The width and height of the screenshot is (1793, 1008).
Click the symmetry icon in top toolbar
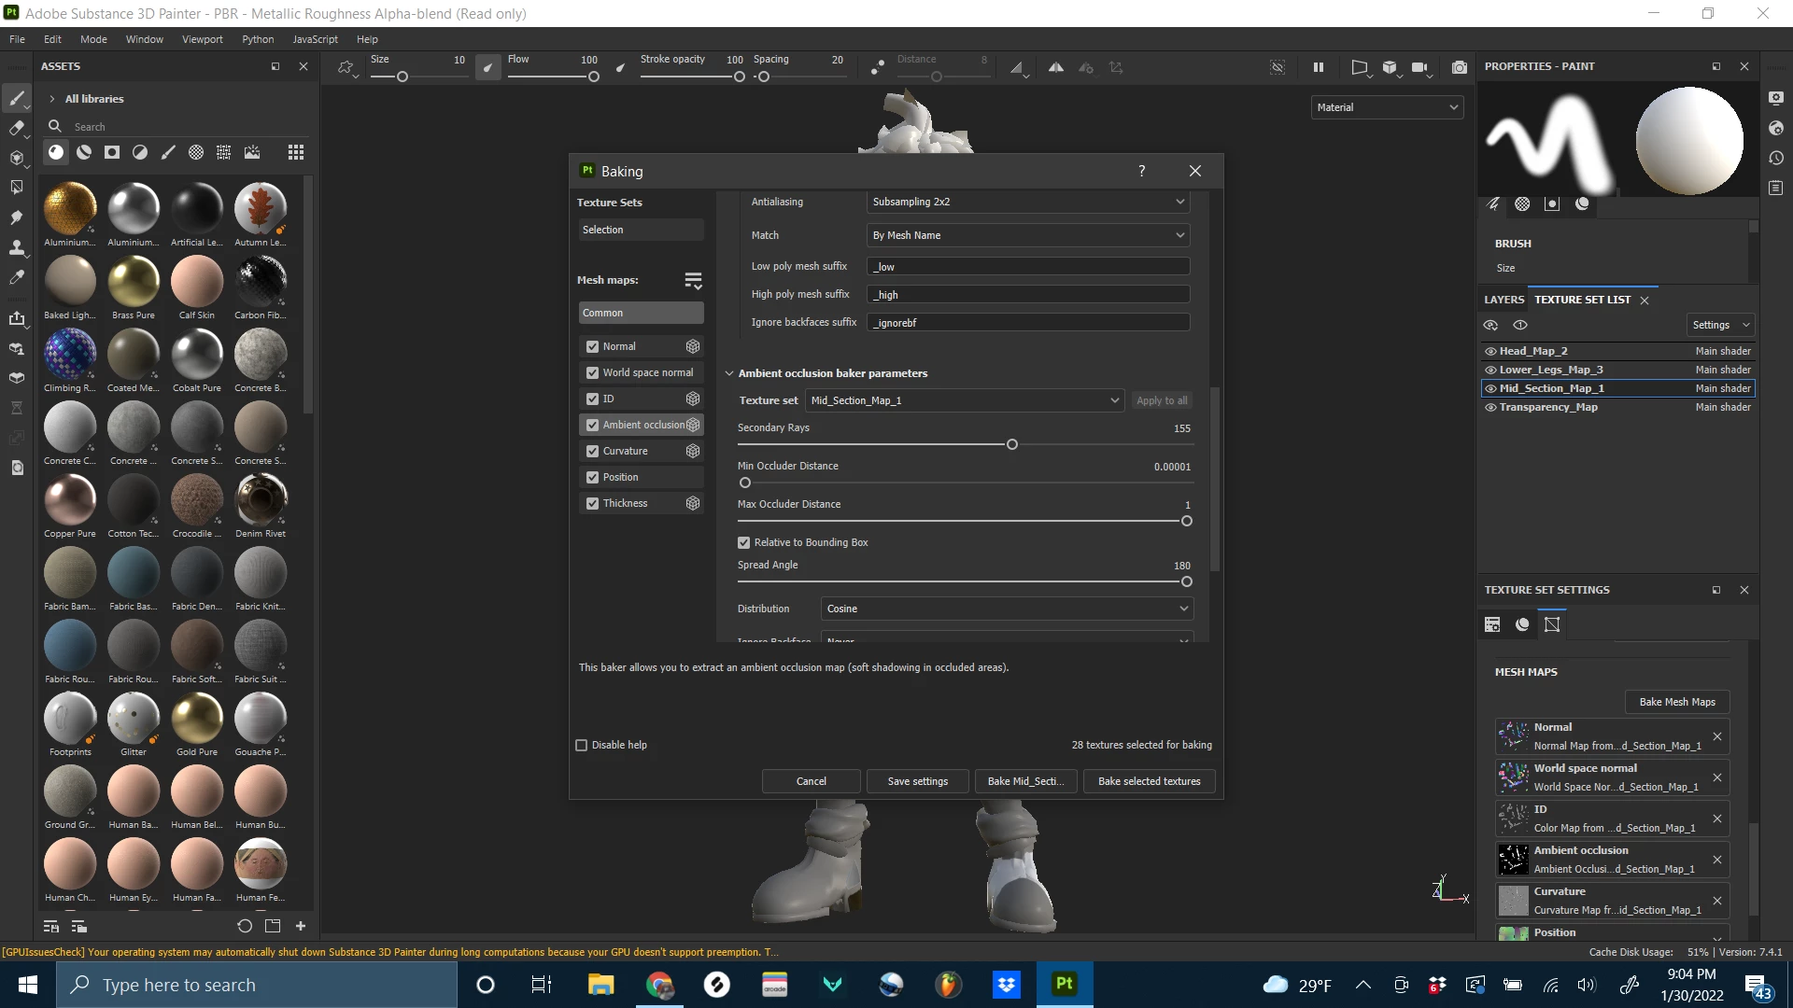[x=1055, y=67]
